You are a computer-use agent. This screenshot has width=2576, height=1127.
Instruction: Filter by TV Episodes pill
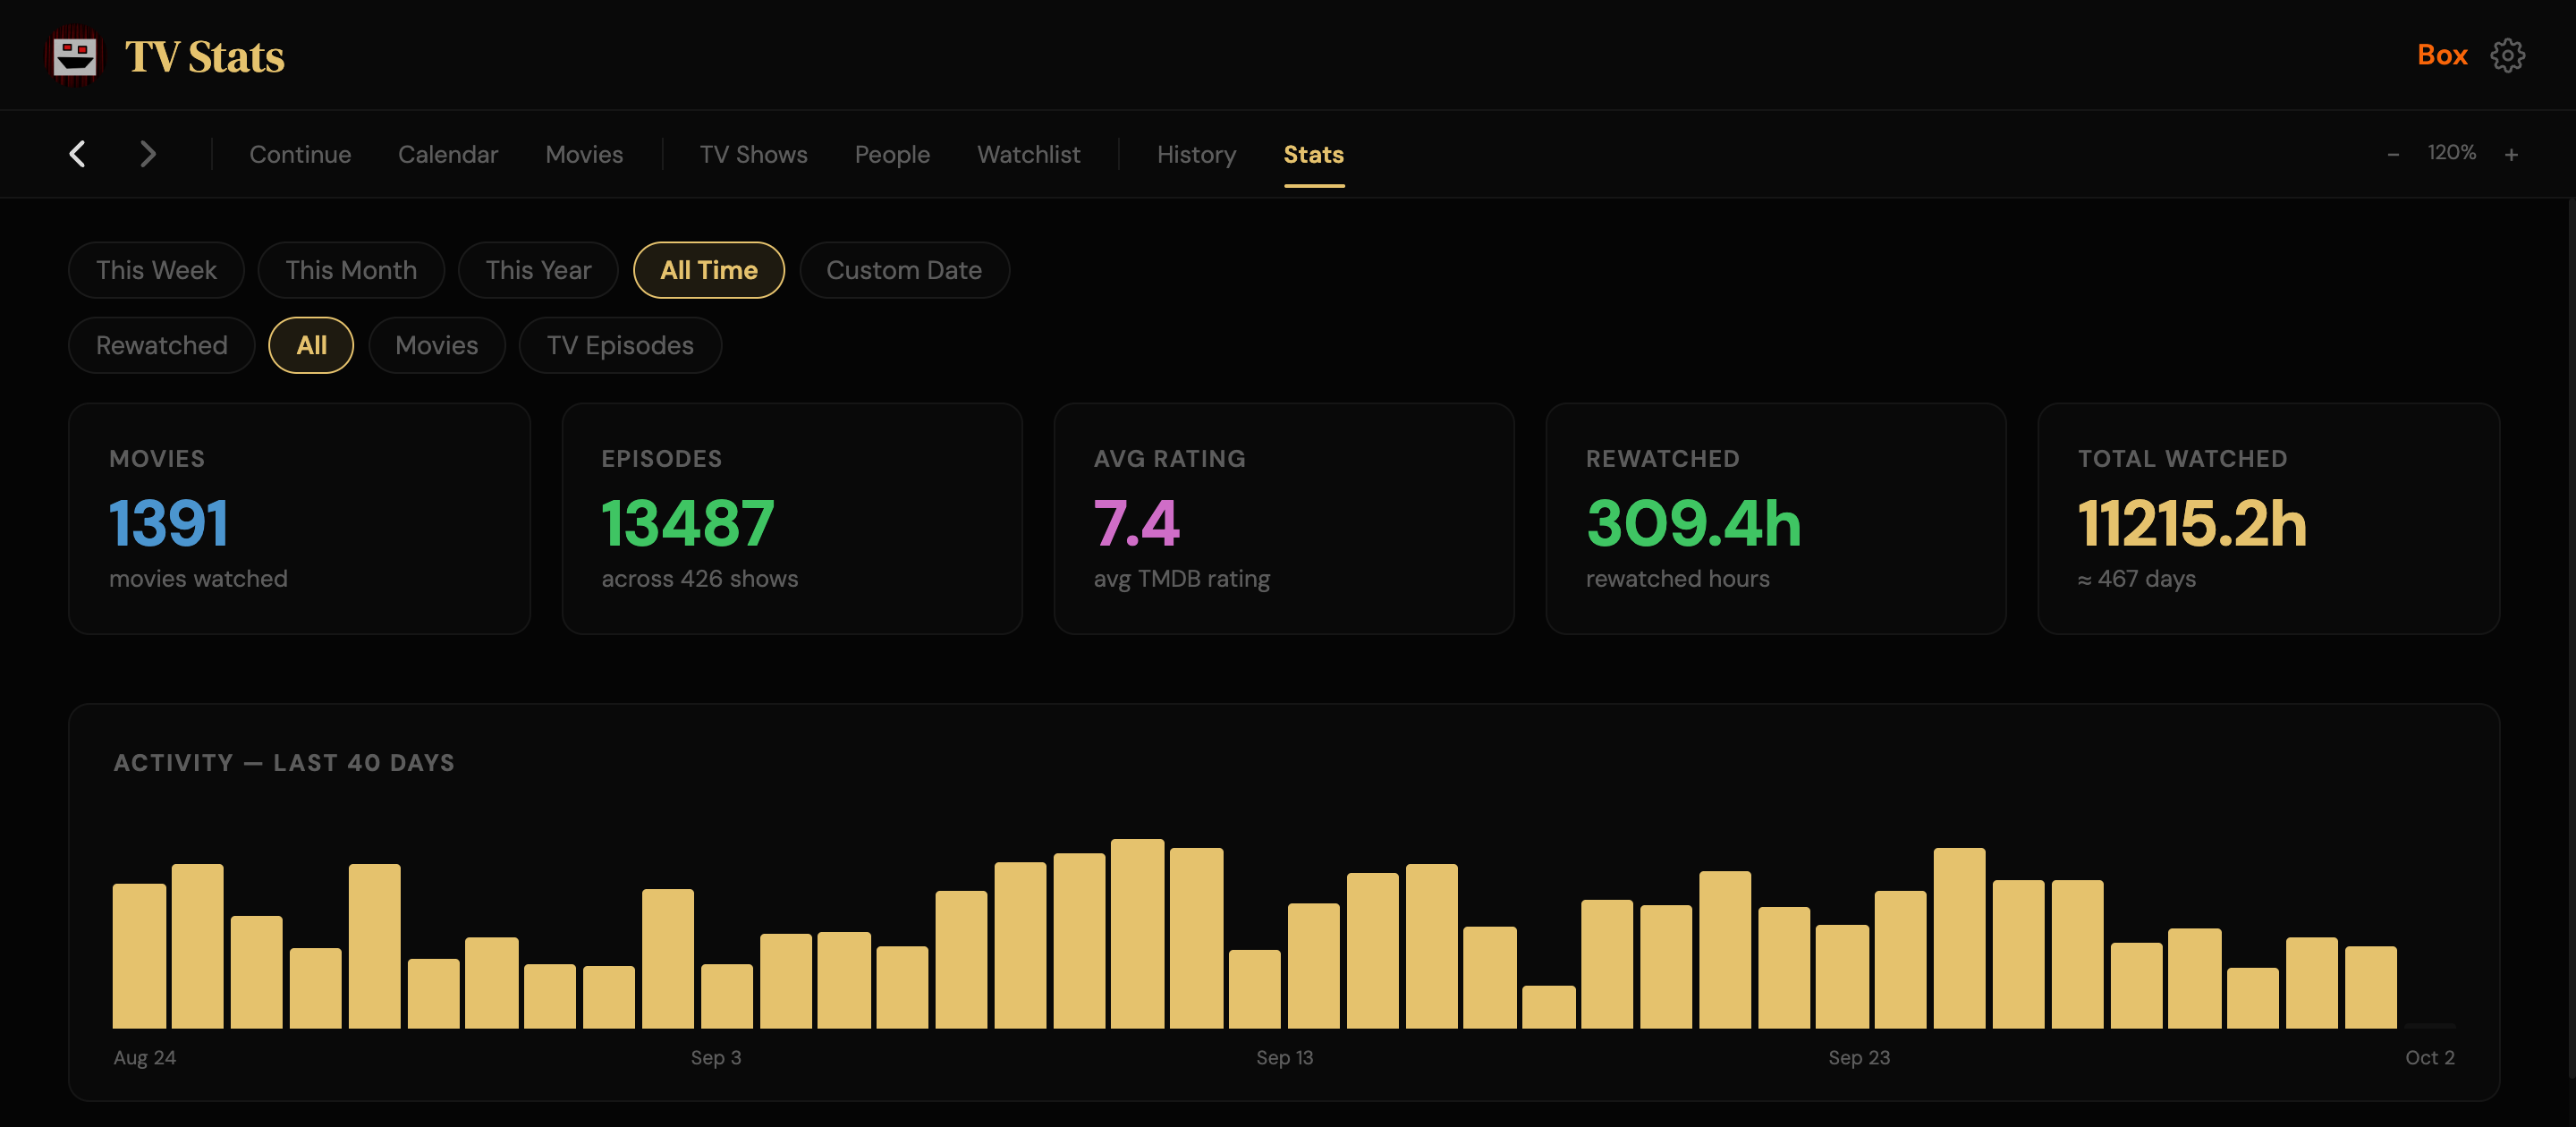[x=620, y=345]
